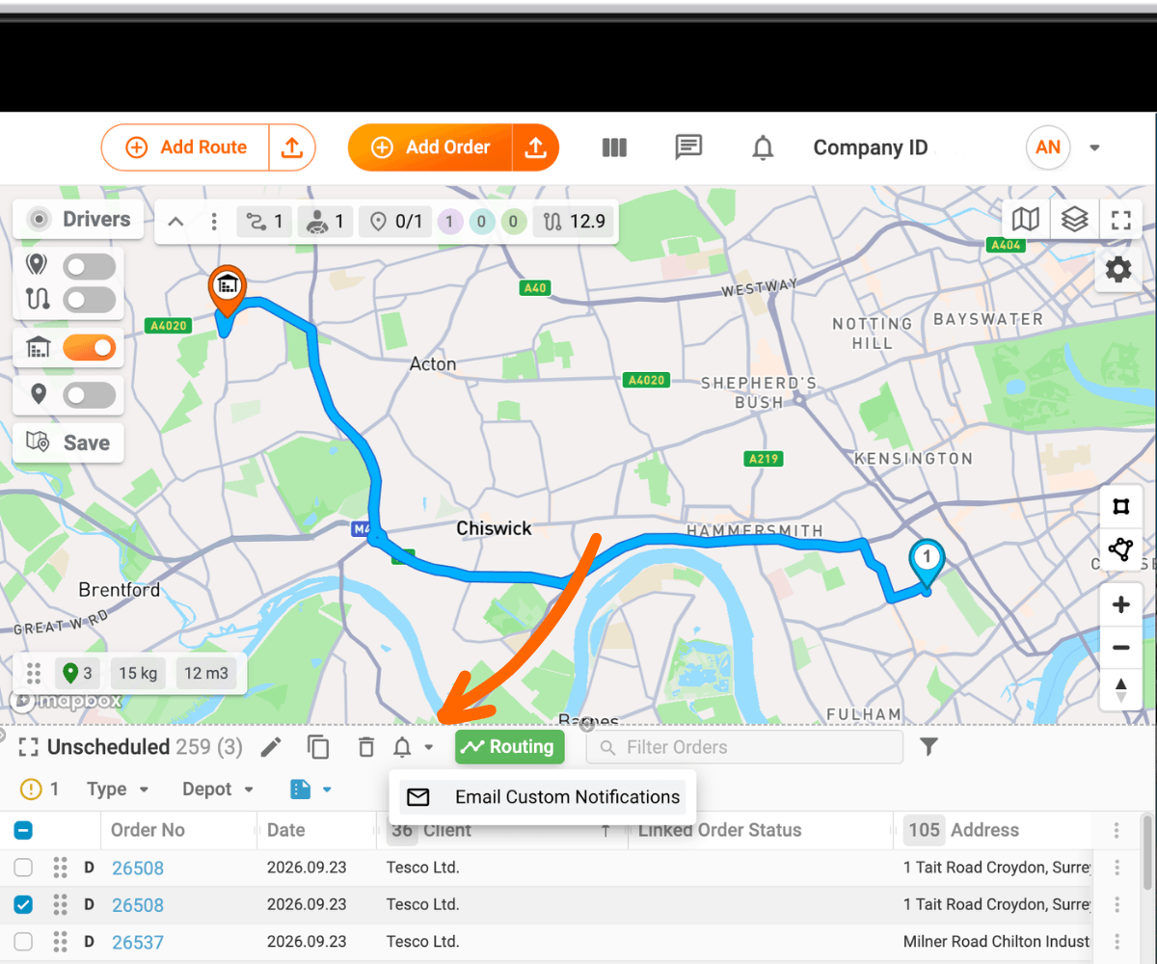This screenshot has height=964, width=1157.
Task: Select the polygon selection tool
Action: click(1120, 549)
